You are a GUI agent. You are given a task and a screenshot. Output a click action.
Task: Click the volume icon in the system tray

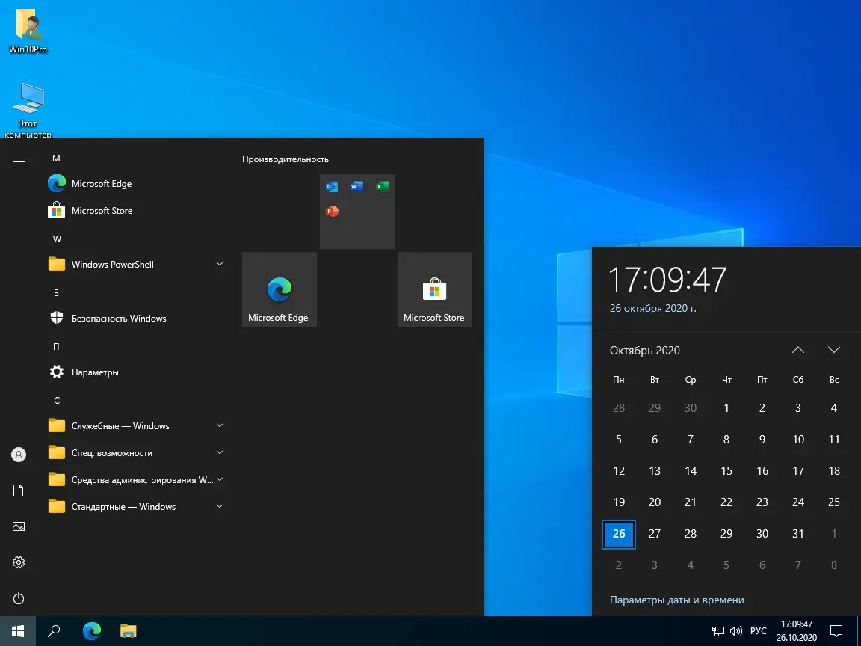(x=735, y=630)
